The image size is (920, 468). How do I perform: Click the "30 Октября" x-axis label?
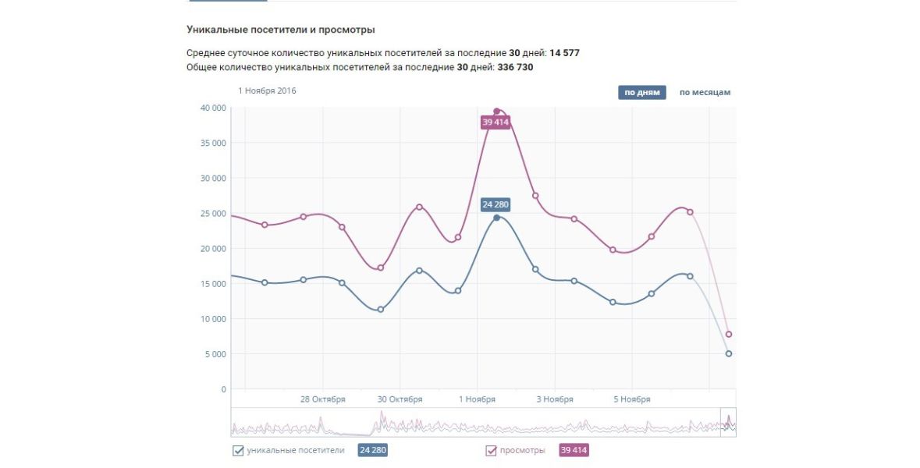(x=400, y=399)
